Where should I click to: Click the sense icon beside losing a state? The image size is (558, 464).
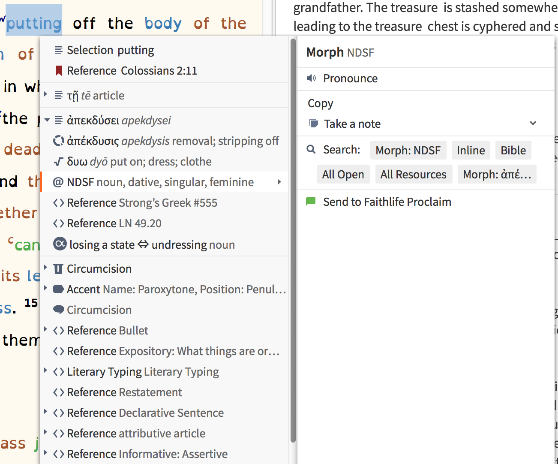(60, 244)
